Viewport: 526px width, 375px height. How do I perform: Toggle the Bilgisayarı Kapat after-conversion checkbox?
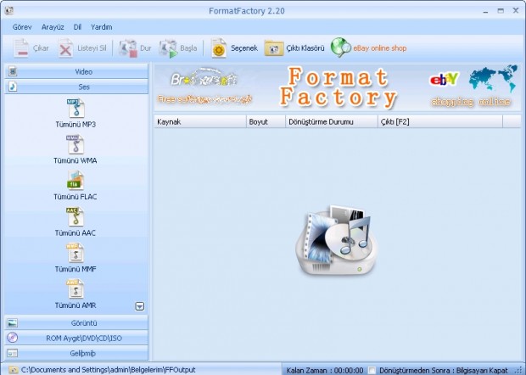coord(372,370)
